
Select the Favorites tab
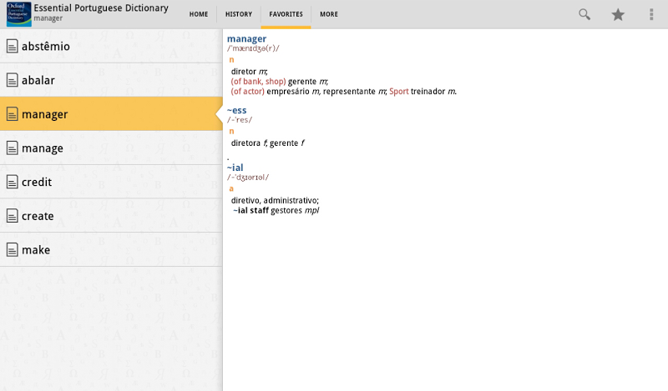(286, 14)
